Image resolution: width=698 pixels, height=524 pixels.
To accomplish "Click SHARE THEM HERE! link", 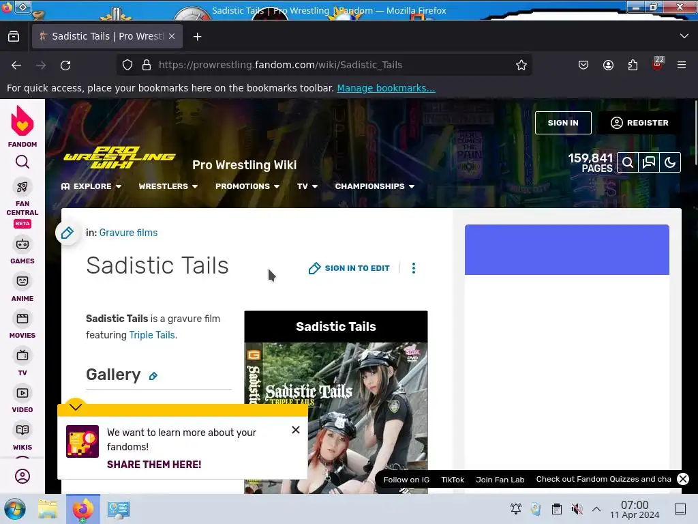I will (x=154, y=464).
